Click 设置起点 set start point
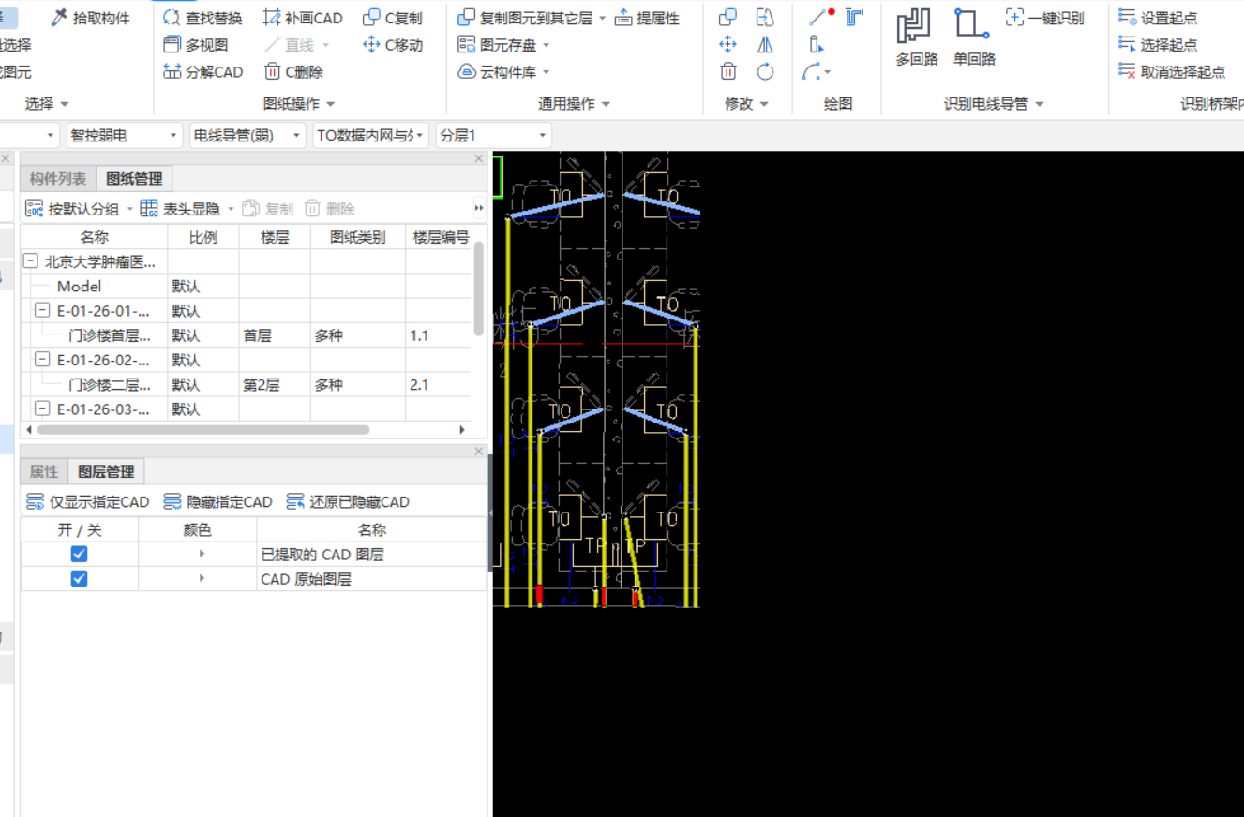 tap(1158, 18)
